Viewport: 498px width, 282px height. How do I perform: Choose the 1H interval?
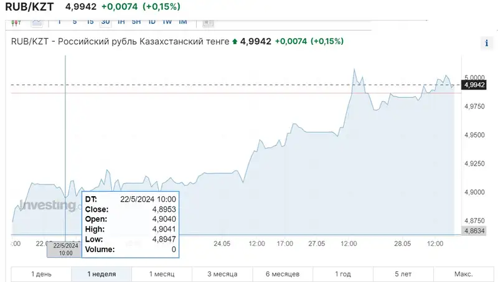[x=121, y=22]
